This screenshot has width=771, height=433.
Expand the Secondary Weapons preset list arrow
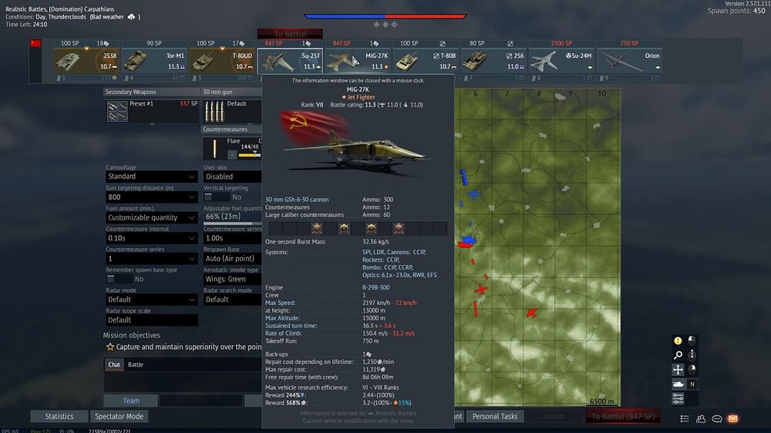(152, 125)
